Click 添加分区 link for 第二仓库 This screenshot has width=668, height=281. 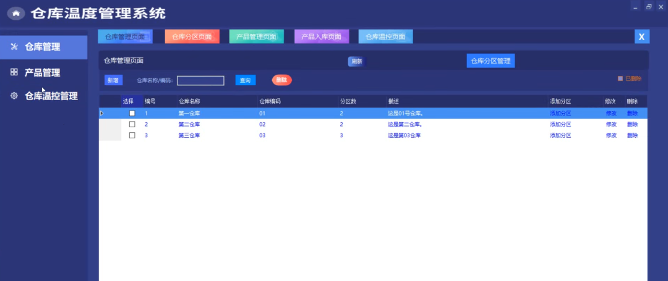pos(560,124)
